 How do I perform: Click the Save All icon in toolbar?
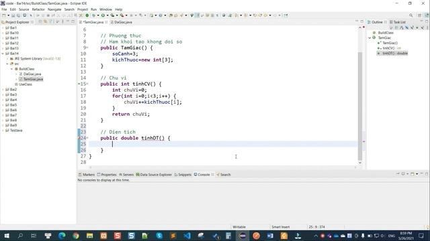coord(18,15)
